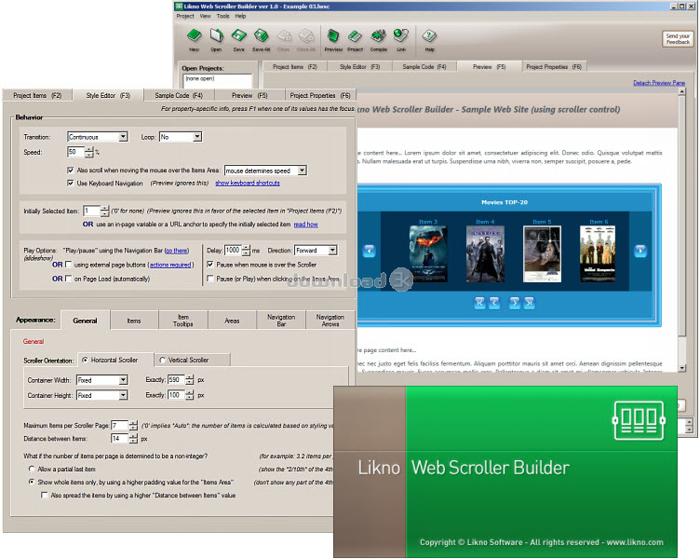The height and width of the screenshot is (559, 700).
Task: Open the Tools menu
Action: pos(222,16)
